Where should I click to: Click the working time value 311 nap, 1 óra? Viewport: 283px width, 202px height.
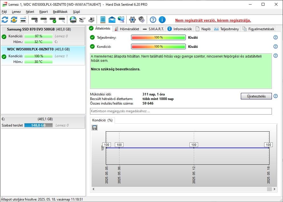(154, 94)
